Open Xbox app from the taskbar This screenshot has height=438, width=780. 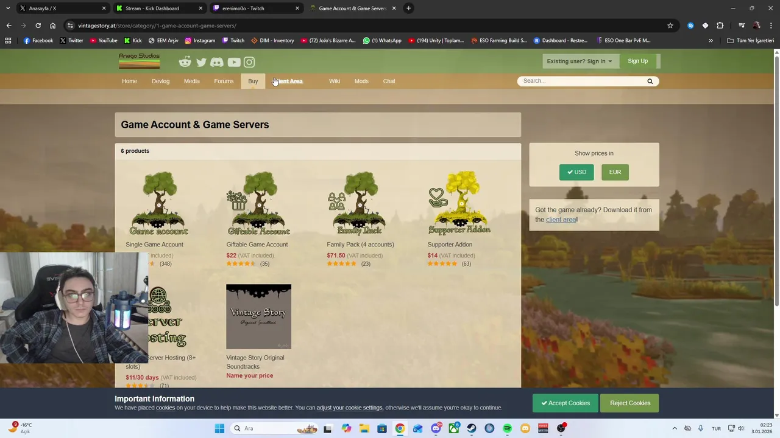coord(454,428)
